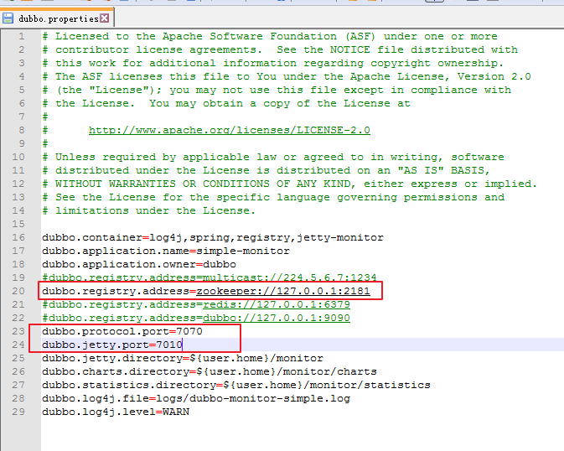This screenshot has width=564, height=451.
Task: Click the dubbo.jetty.port=7010 line
Action: click(112, 345)
